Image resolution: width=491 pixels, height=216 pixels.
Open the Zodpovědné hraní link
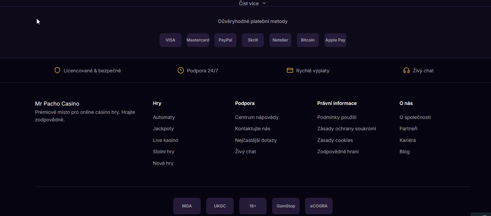tap(338, 152)
